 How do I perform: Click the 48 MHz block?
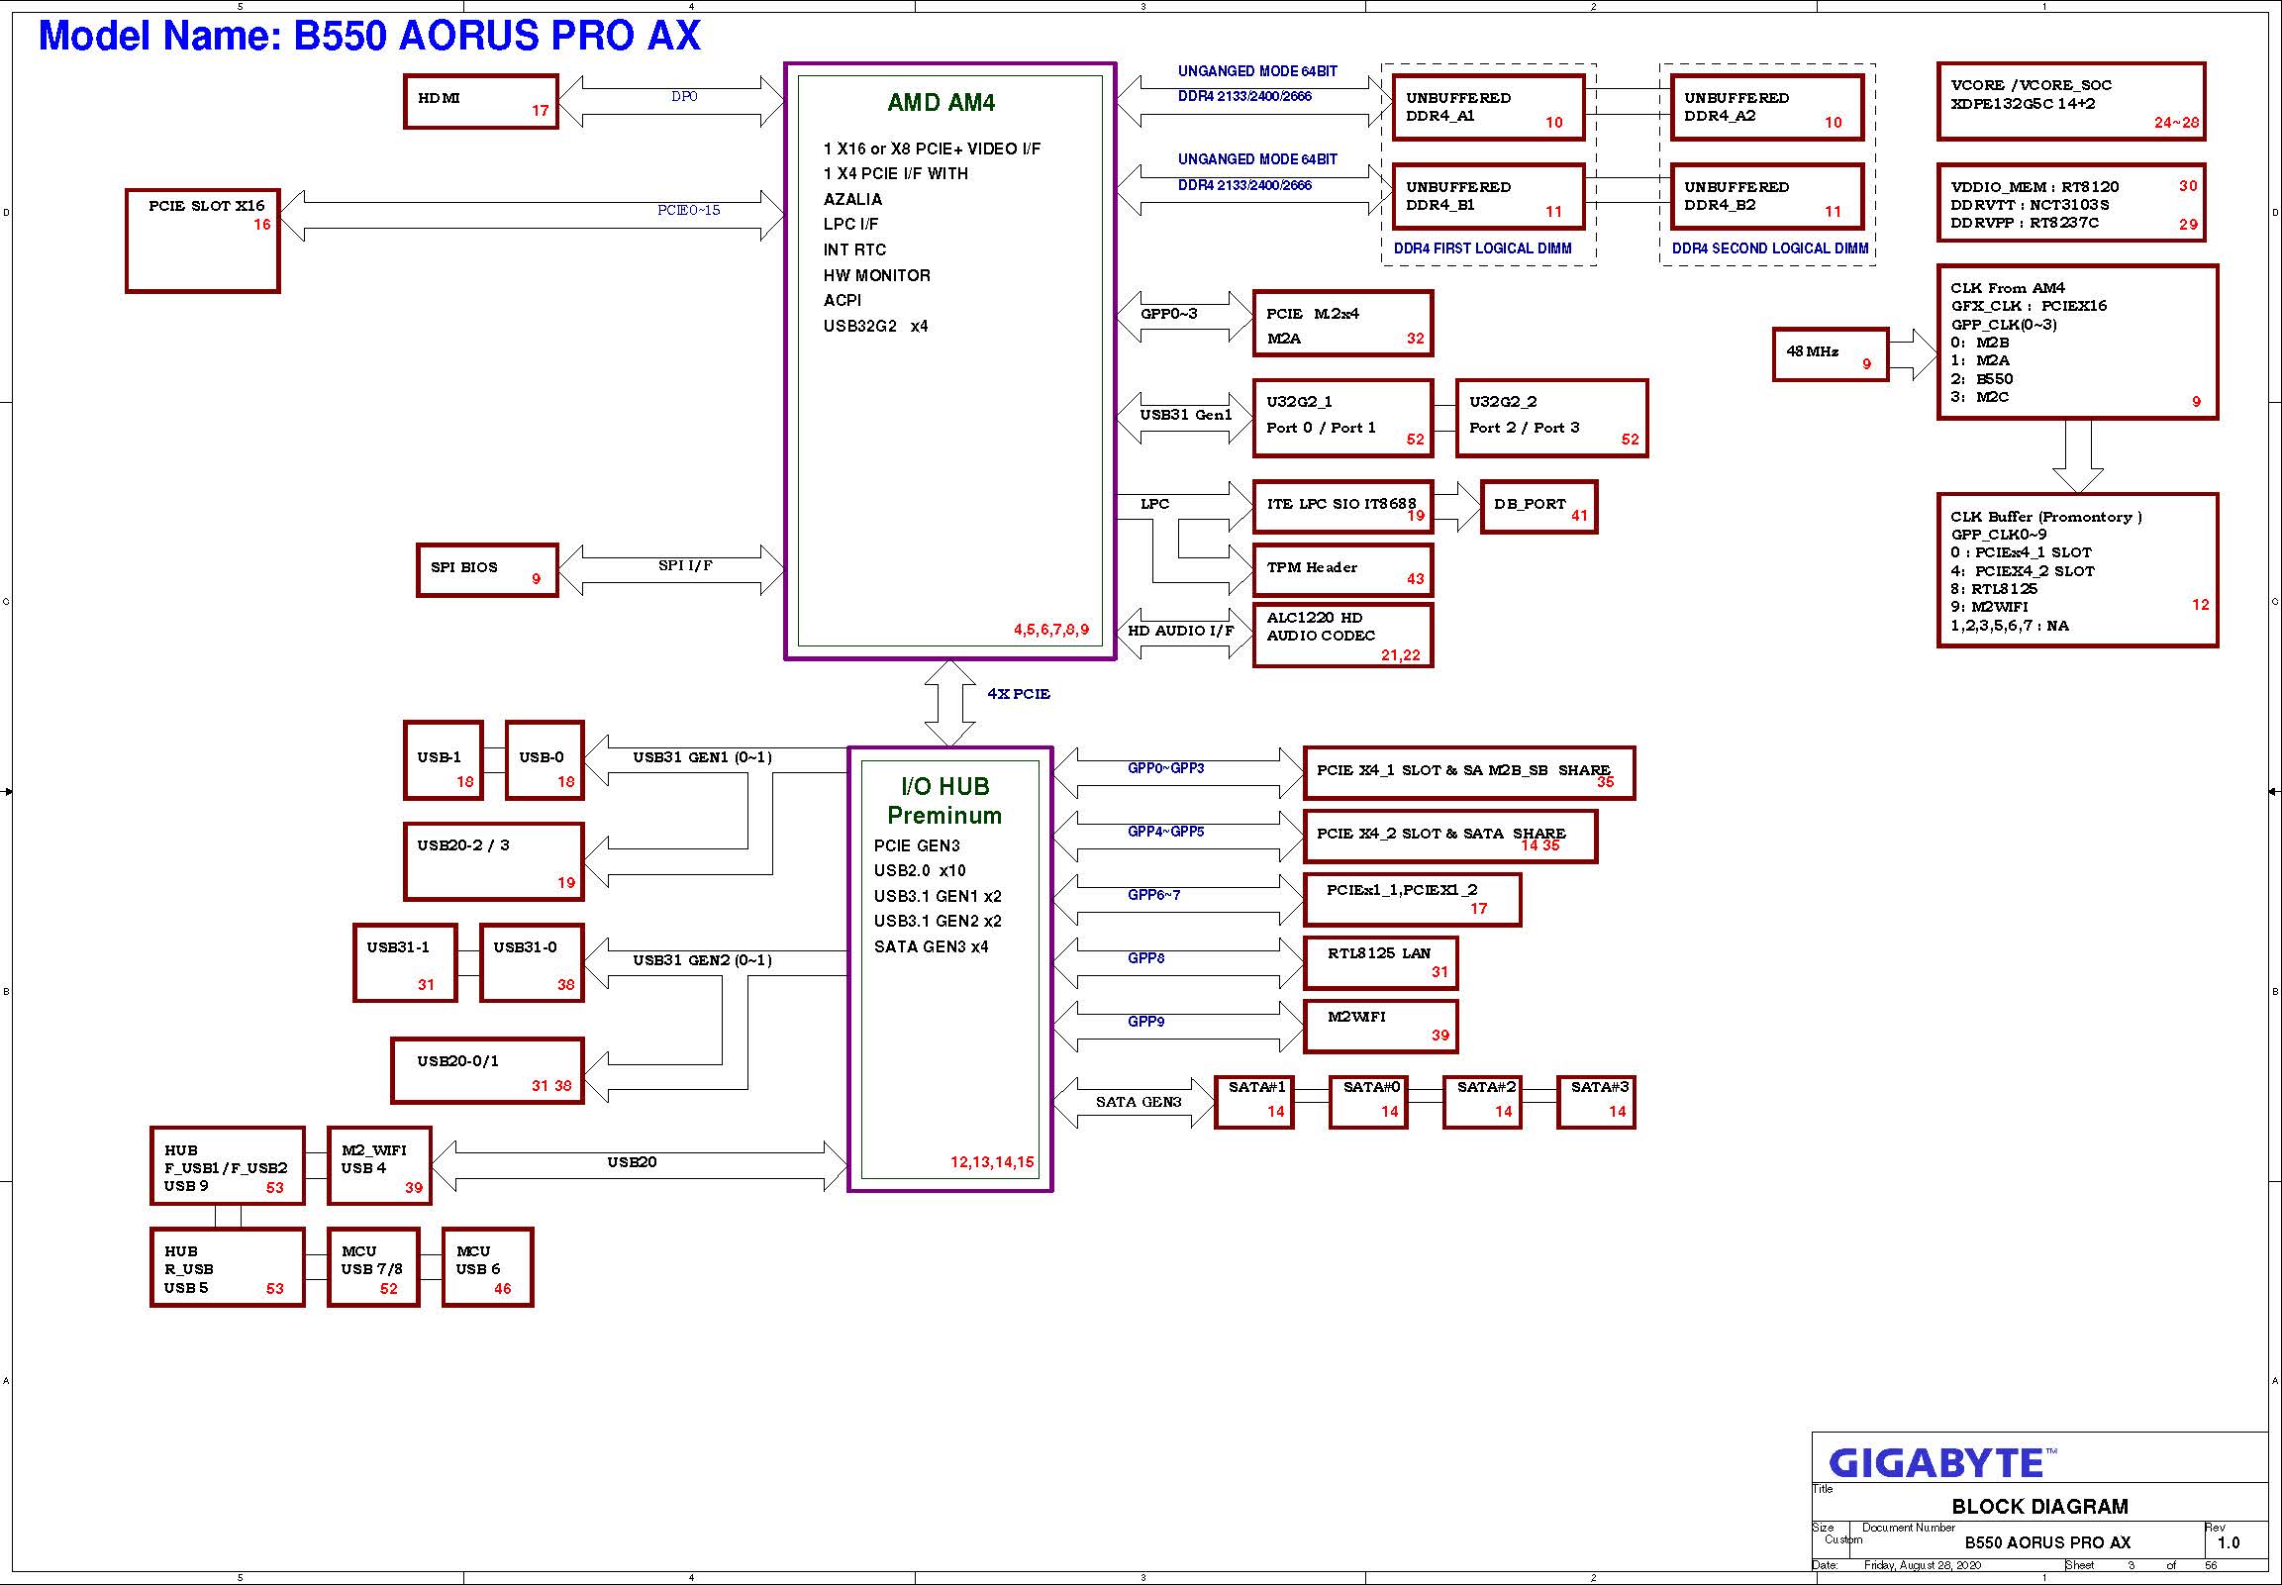(1831, 354)
